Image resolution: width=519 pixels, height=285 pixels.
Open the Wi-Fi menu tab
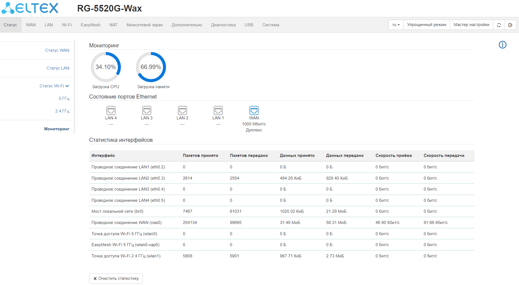pos(67,25)
